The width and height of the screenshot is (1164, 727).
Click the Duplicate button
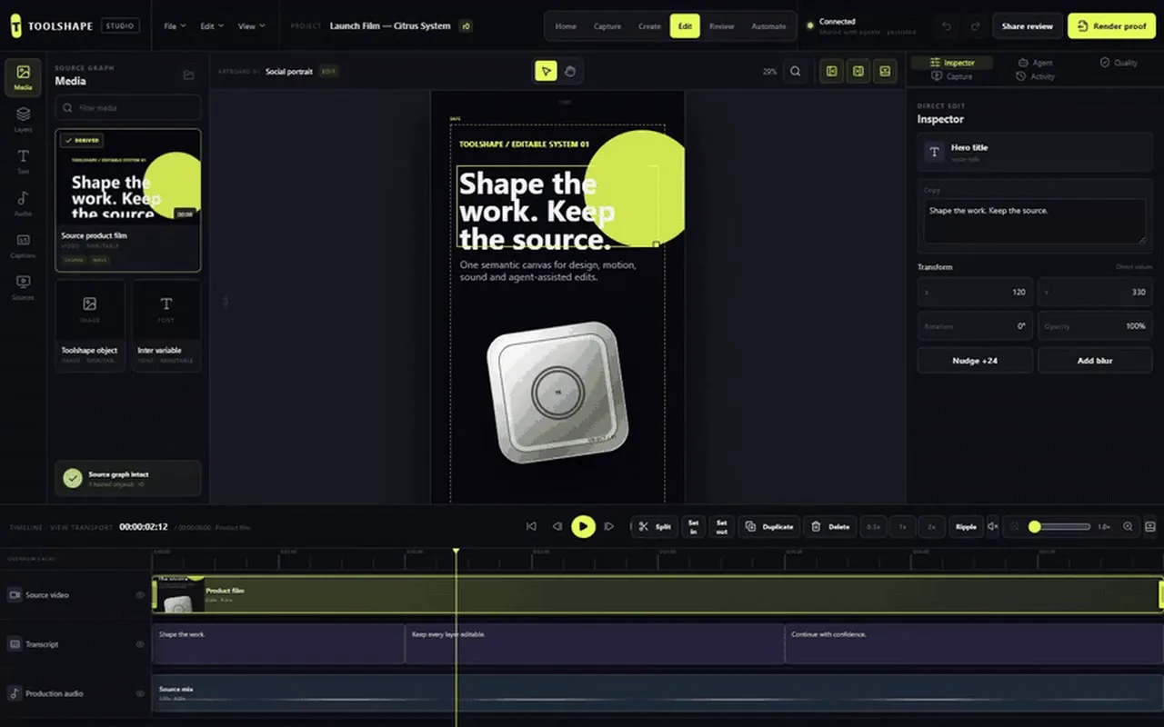(769, 526)
